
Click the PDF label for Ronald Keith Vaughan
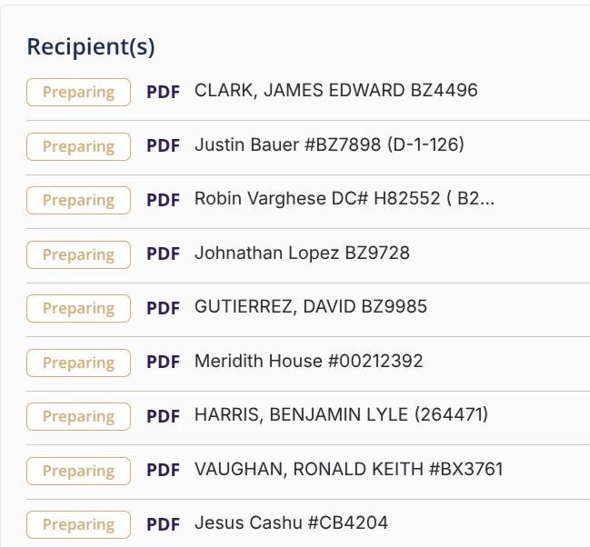[x=163, y=471]
